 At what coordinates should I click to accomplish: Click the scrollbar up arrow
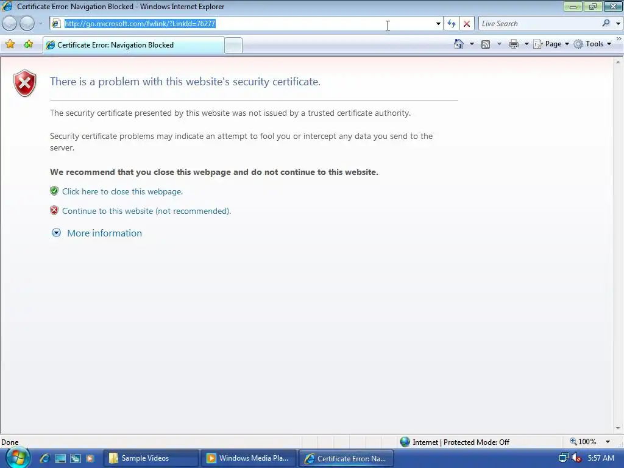pos(618,62)
